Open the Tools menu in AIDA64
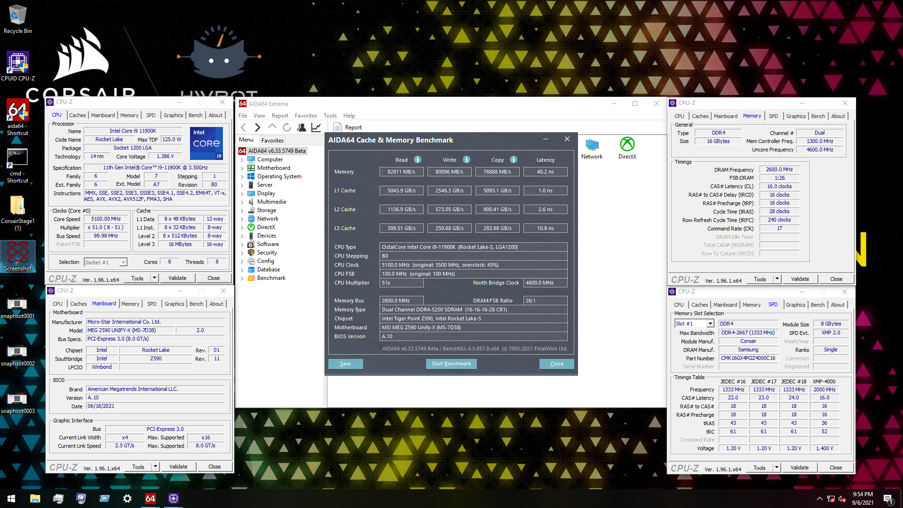903x508 pixels. click(330, 116)
